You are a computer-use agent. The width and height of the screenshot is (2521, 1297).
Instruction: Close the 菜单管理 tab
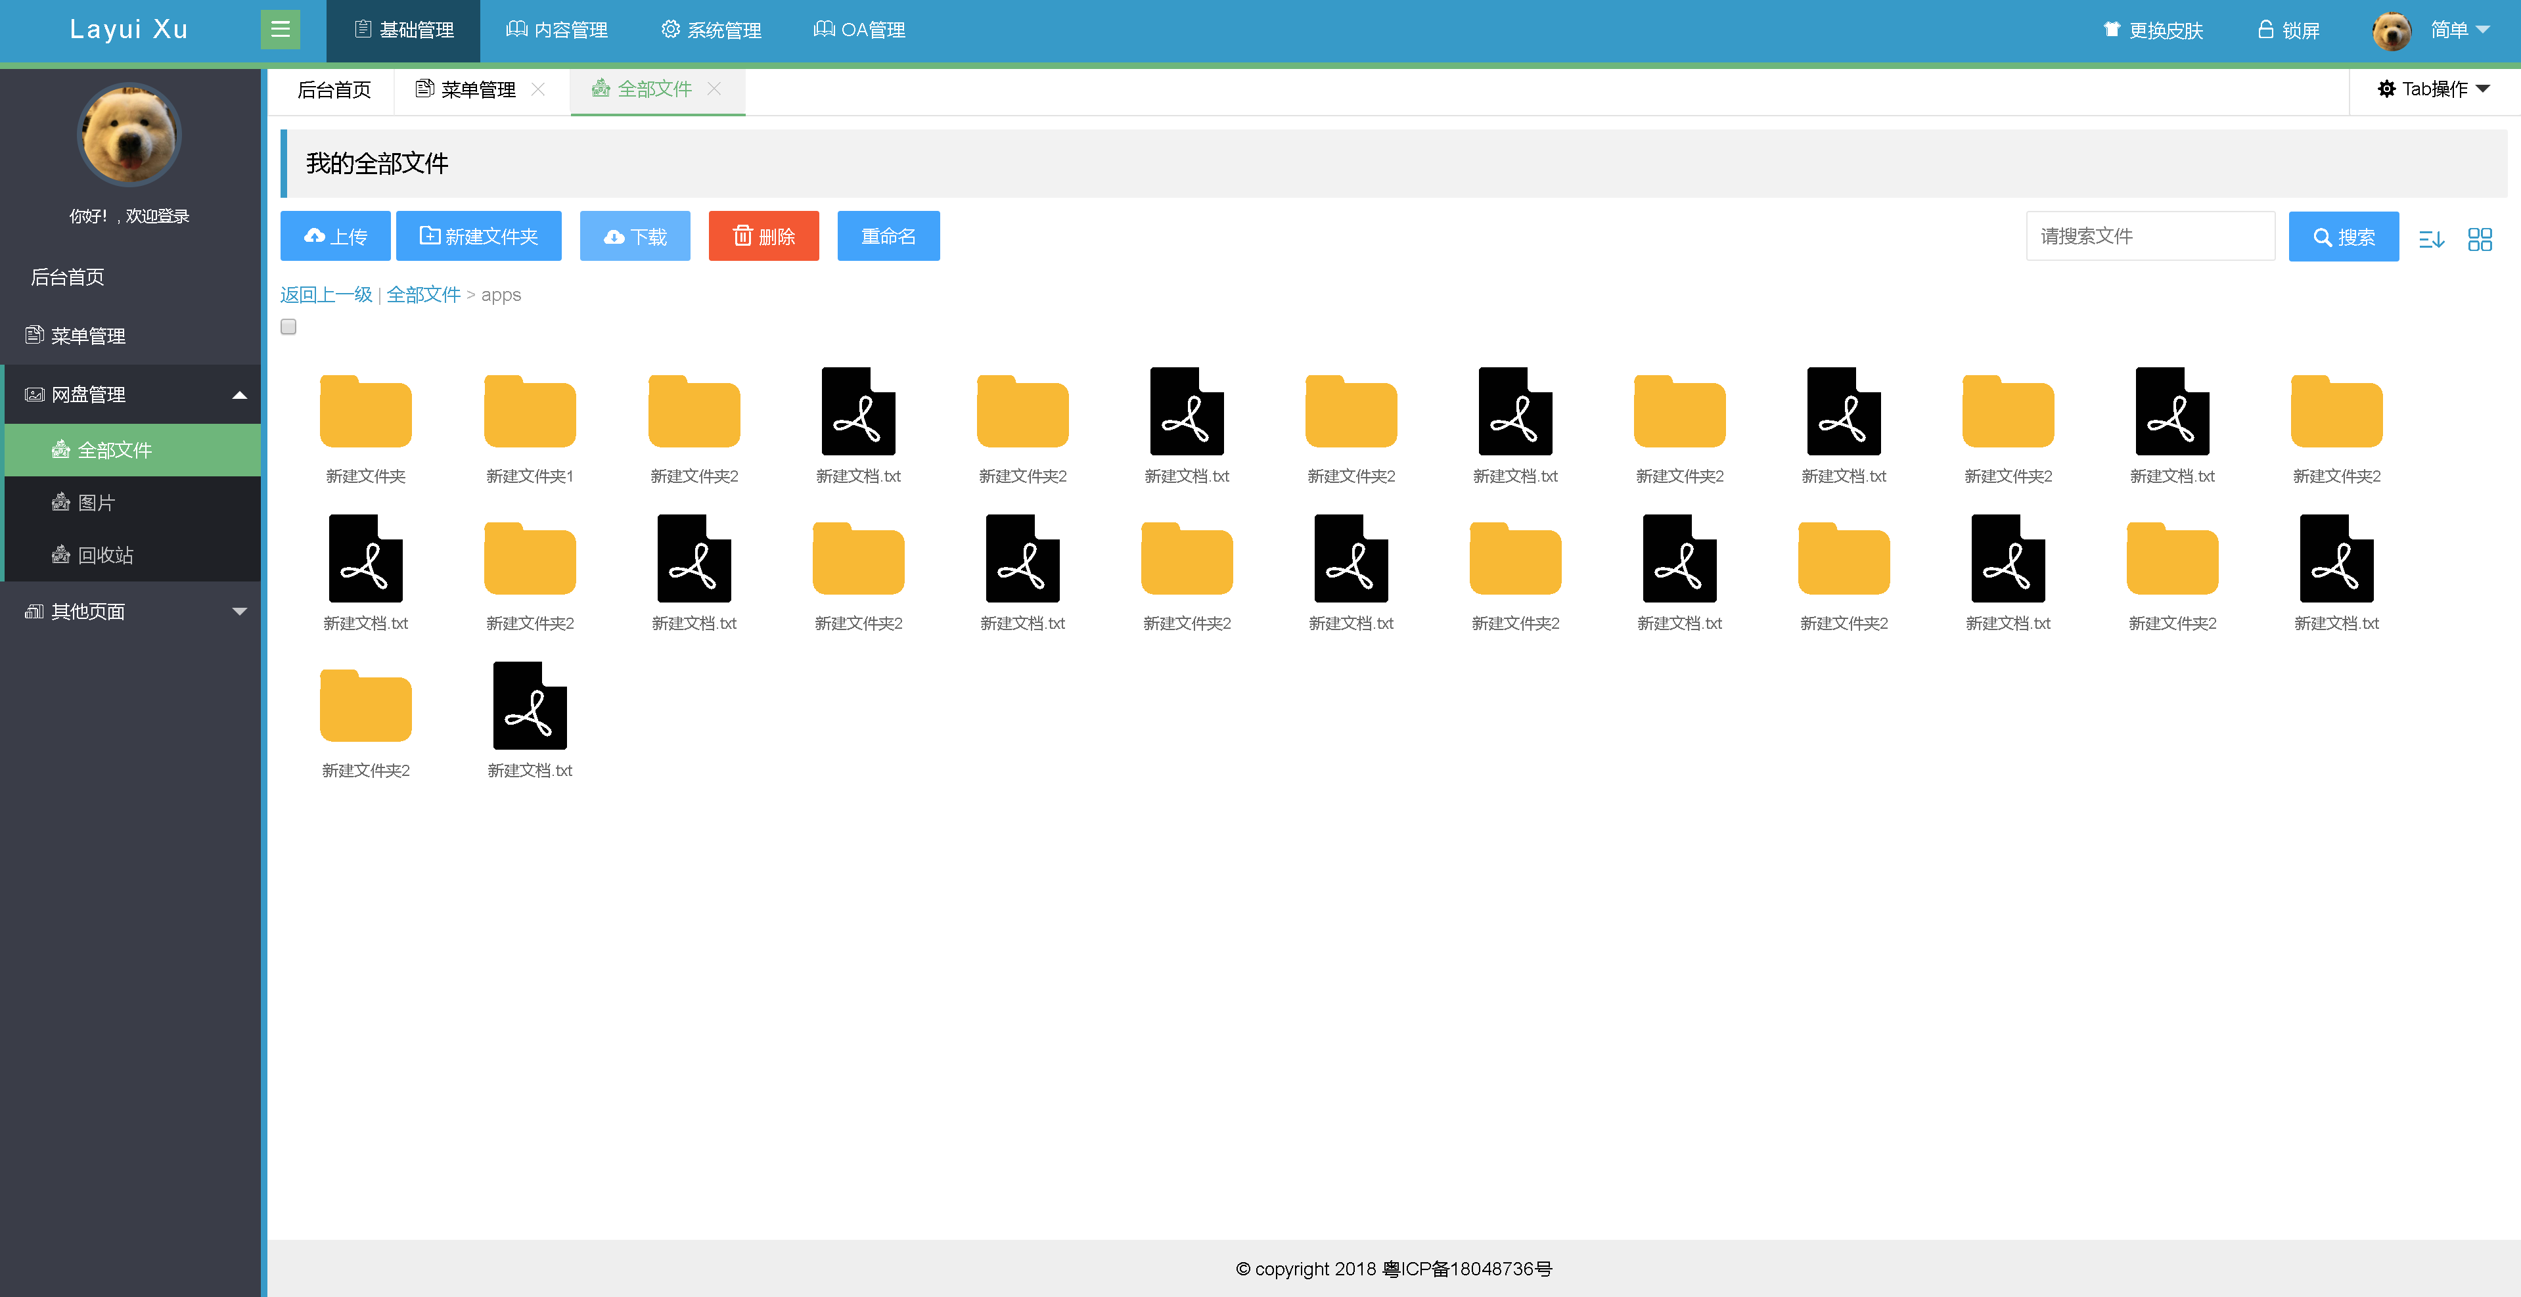[538, 89]
